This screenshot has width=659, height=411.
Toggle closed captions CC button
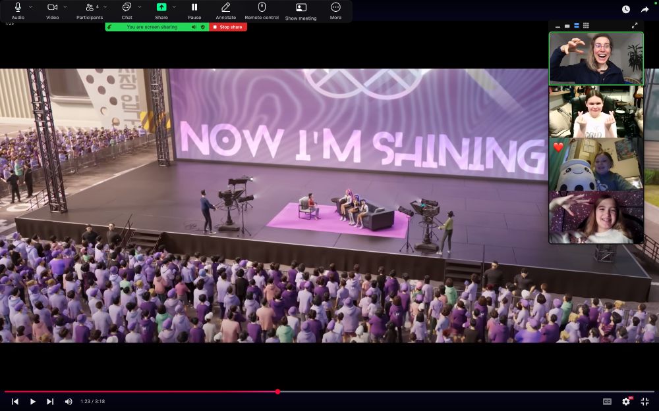[607, 401]
